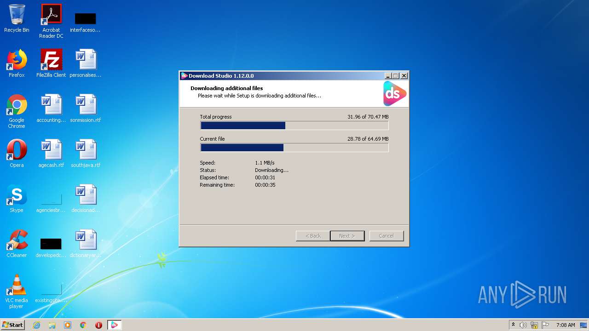Click the Chrome taskbar icon
This screenshot has height=331, width=589.
tap(83, 325)
